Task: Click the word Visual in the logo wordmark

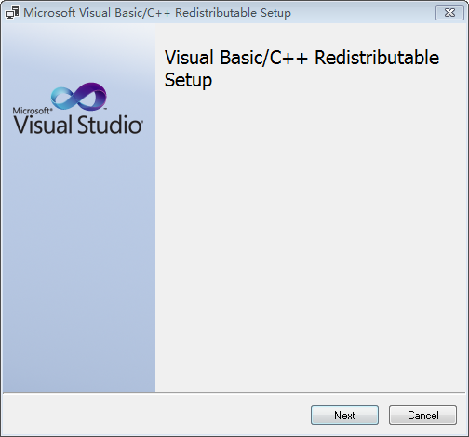Action: click(43, 125)
